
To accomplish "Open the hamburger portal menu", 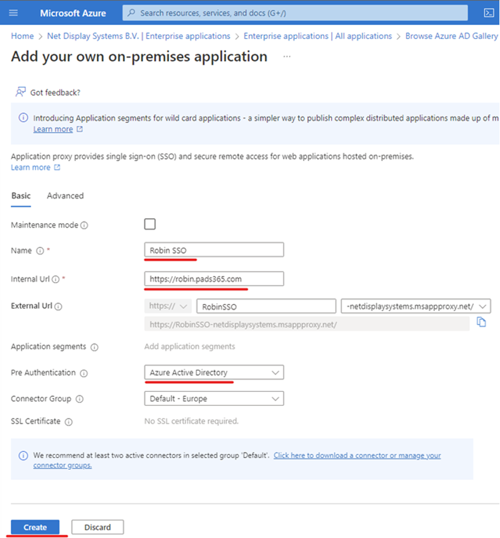I will pos(13,13).
